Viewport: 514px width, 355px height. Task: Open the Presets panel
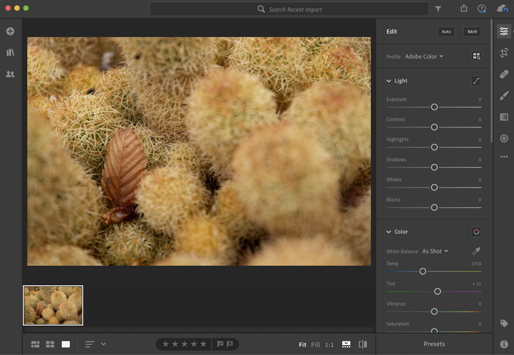click(434, 344)
